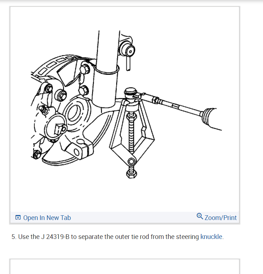Click the Open In New Tab icon

click(18, 217)
